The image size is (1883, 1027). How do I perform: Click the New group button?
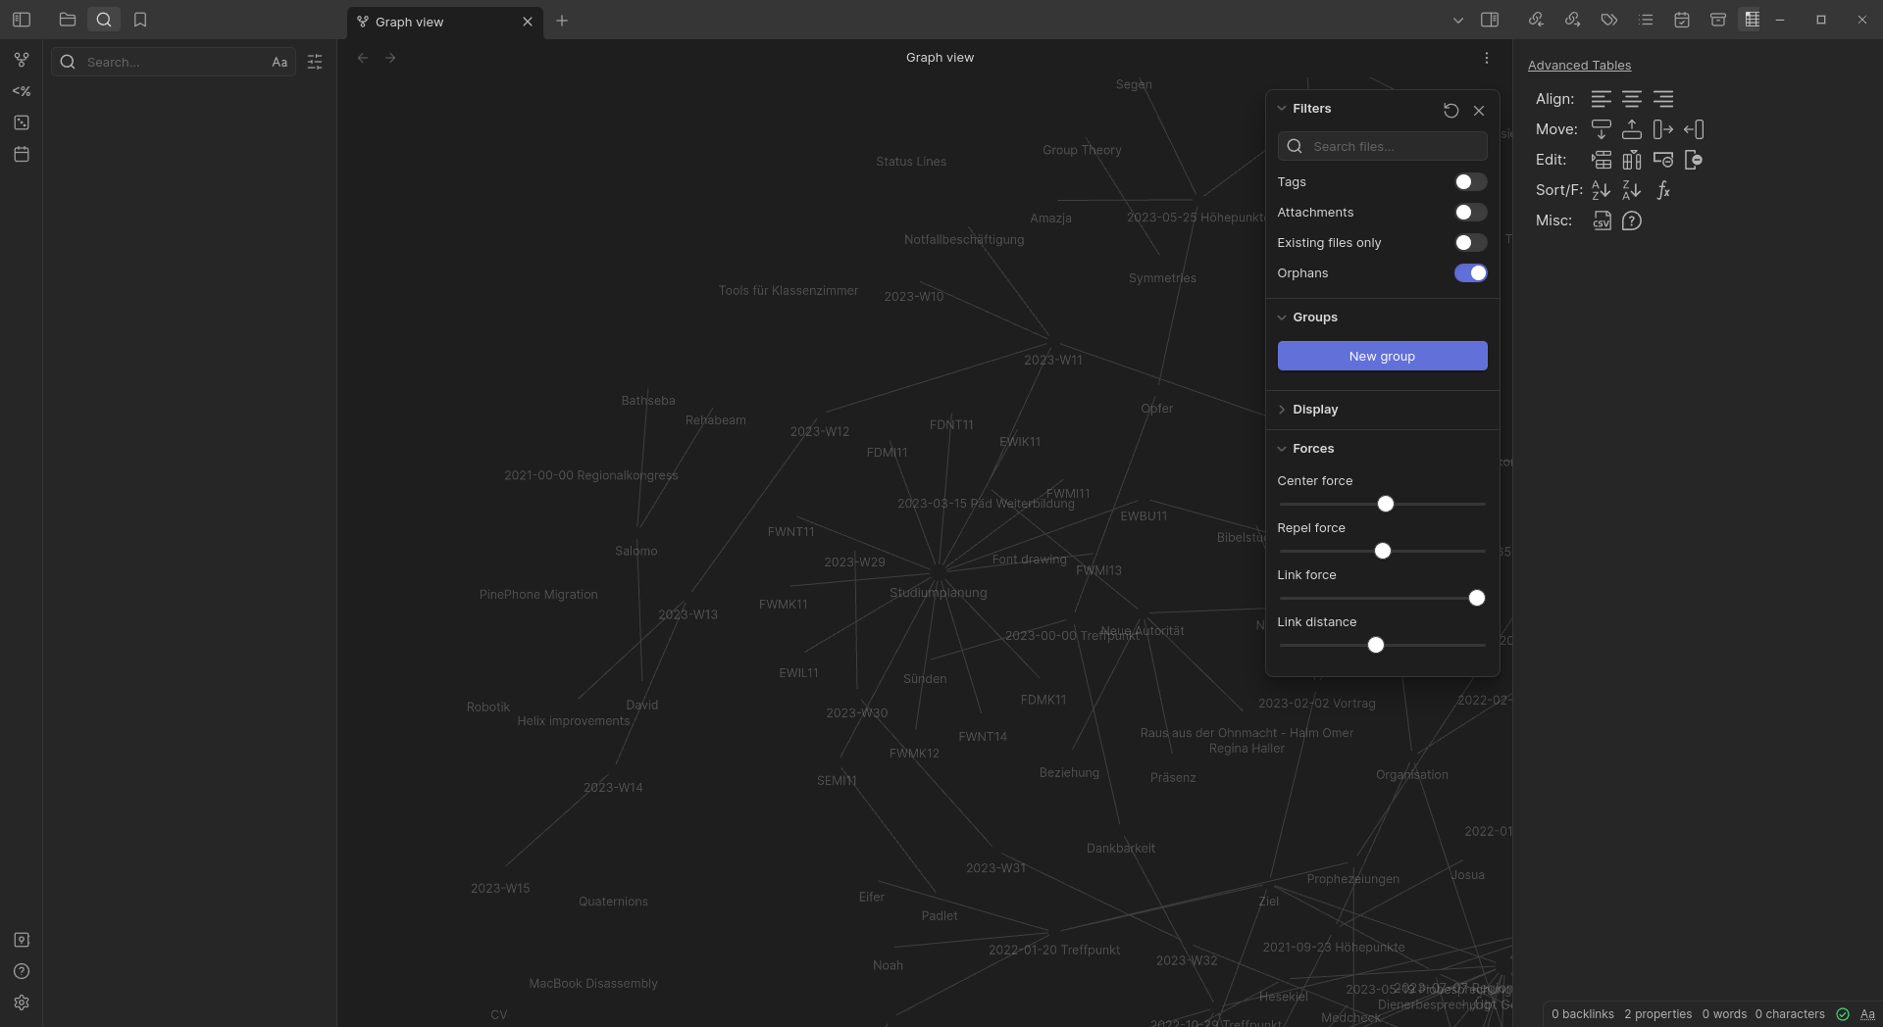[x=1382, y=356]
